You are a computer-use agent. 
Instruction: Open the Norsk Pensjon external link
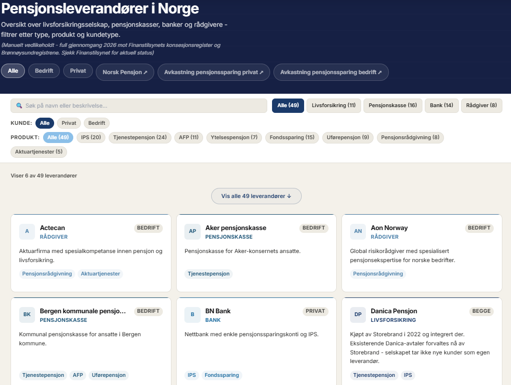pyautogui.click(x=125, y=72)
